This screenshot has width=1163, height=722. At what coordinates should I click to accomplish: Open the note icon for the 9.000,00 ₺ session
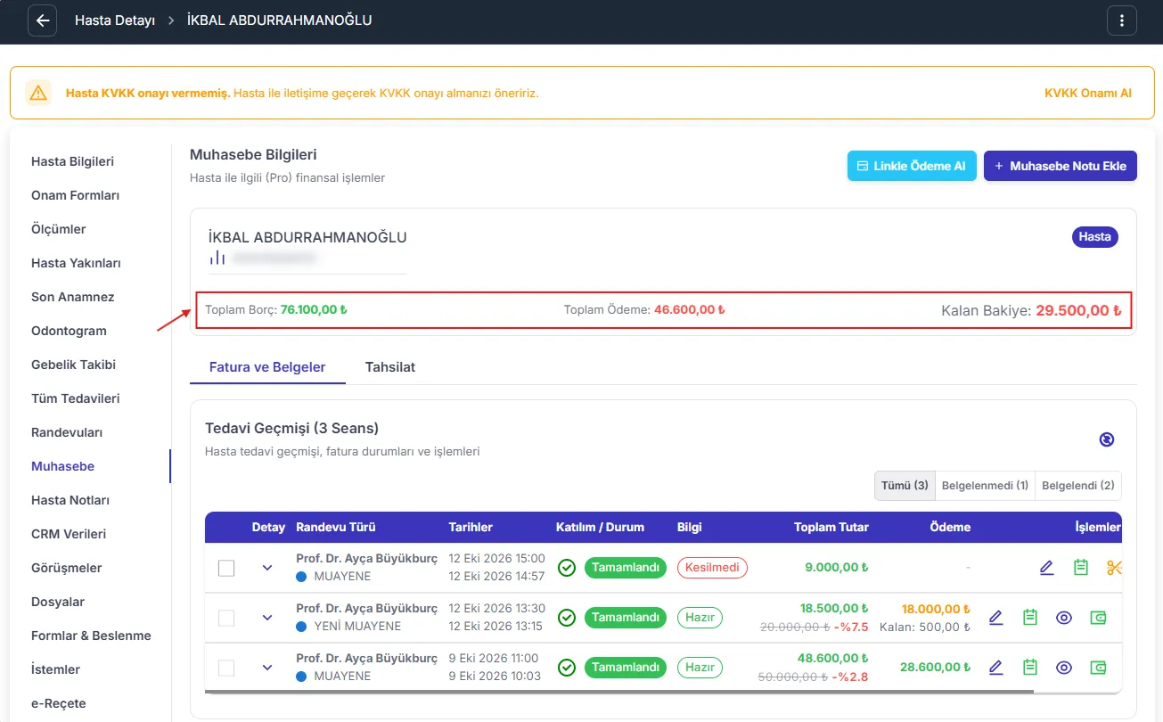pyautogui.click(x=1081, y=568)
